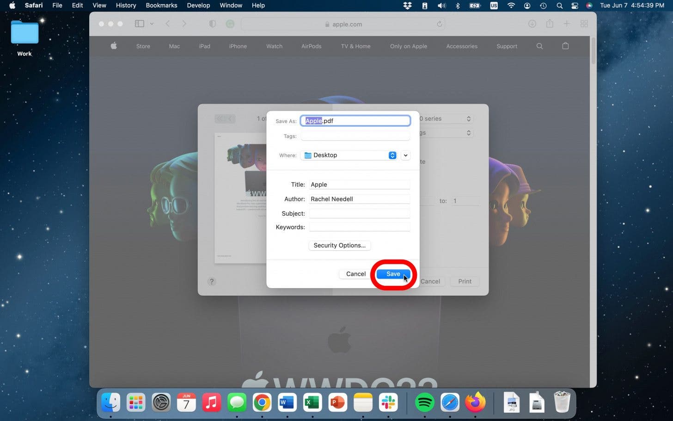Click the shopping bag icon on apple.com
Image resolution: width=673 pixels, height=421 pixels.
pyautogui.click(x=565, y=46)
